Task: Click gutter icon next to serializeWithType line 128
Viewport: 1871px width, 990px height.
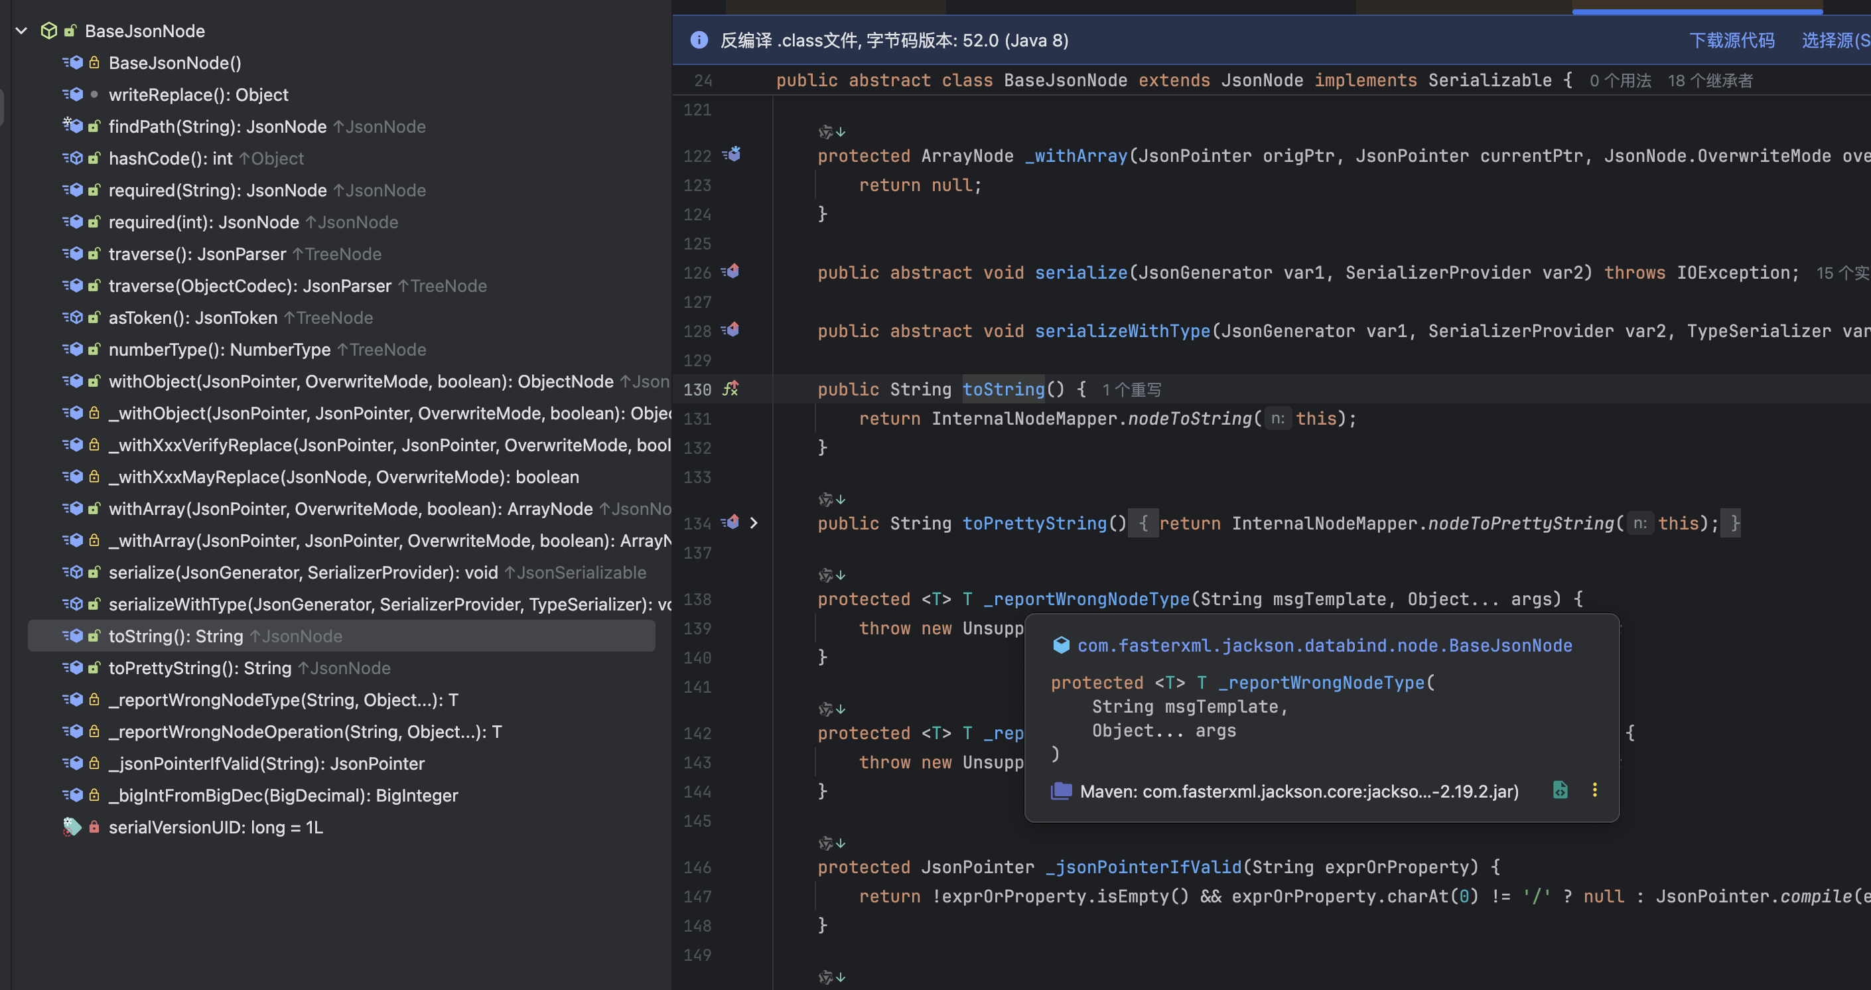Action: coord(730,330)
